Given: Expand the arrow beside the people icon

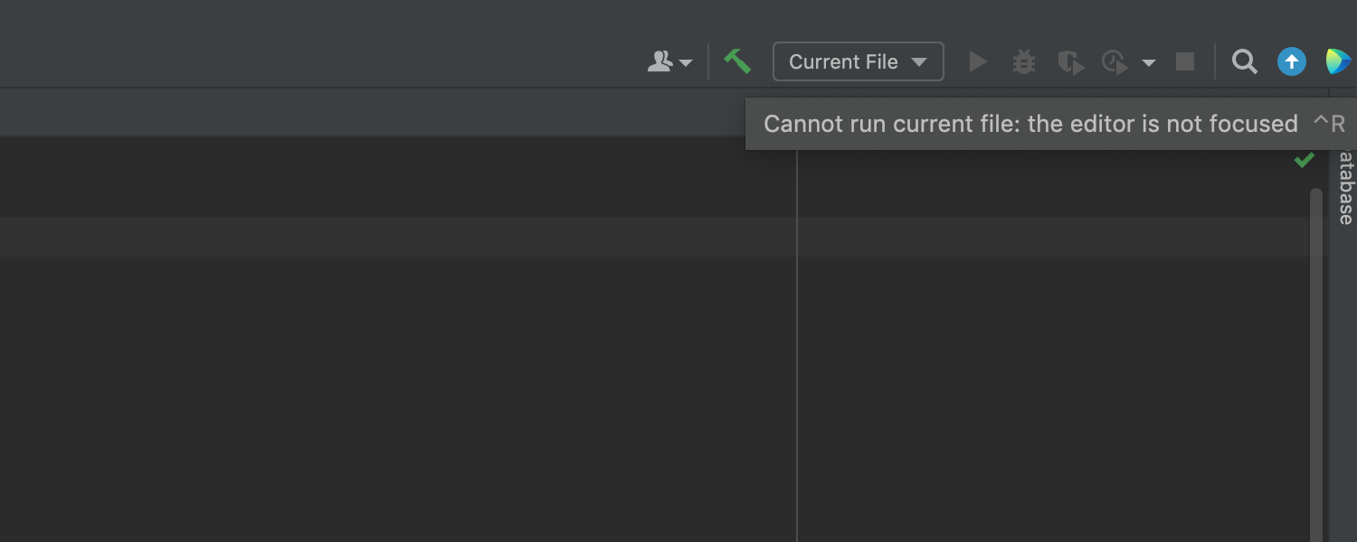Looking at the screenshot, I should click(x=686, y=62).
